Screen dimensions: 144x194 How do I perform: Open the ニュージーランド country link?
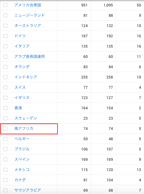pos(30,15)
